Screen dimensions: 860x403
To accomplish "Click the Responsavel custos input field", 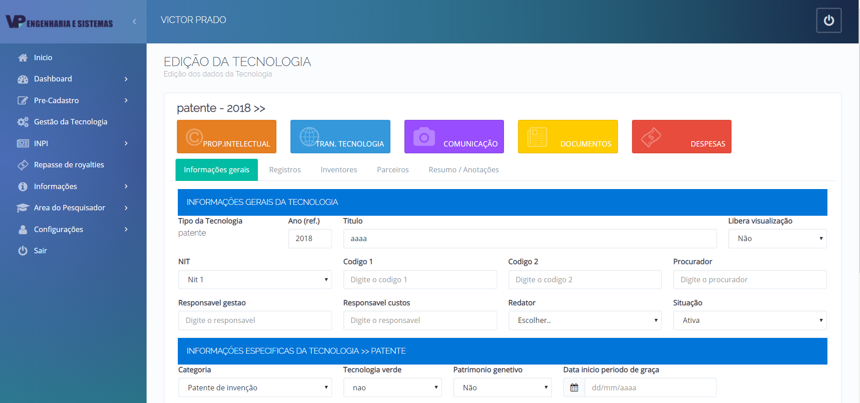I will coord(420,320).
